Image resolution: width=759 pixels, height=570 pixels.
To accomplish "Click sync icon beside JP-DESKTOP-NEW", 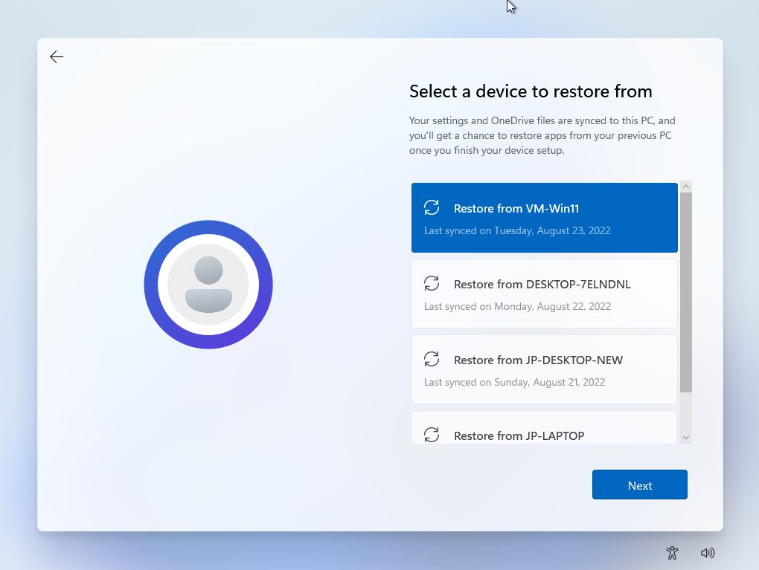I will pyautogui.click(x=432, y=359).
